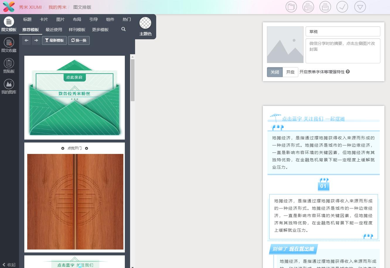Enable 开启 for form font enhancement

click(290, 72)
